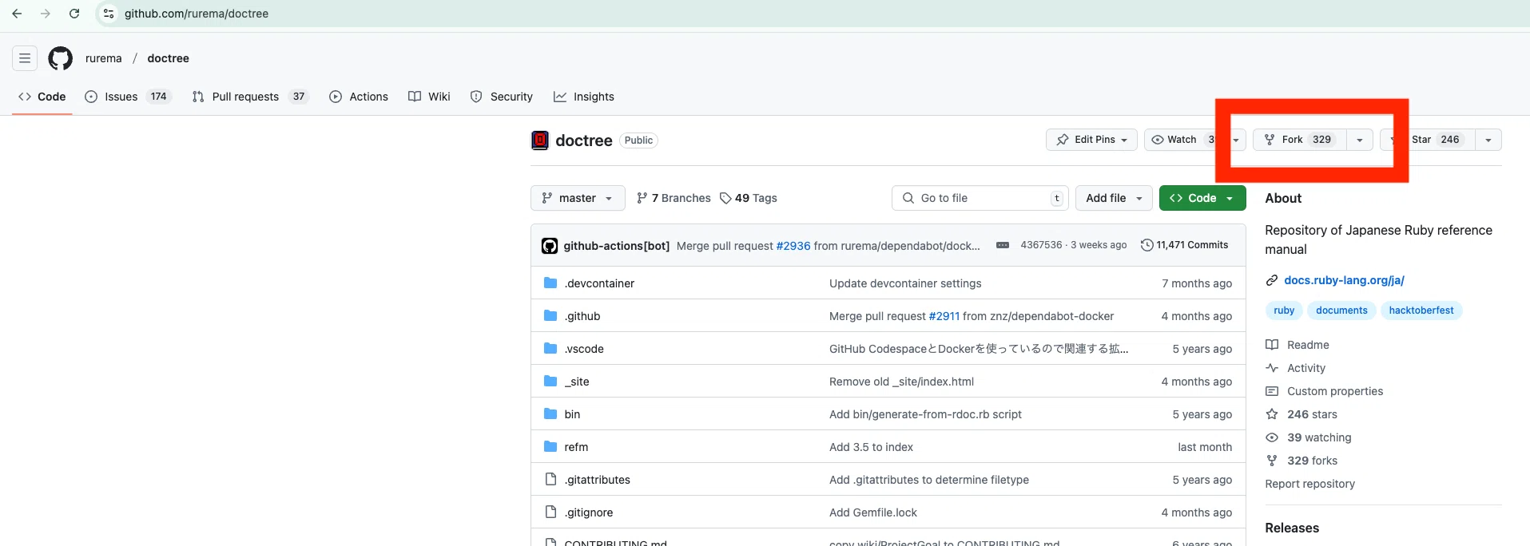The width and height of the screenshot is (1530, 546).
Task: View site information icon in address bar
Action: [x=109, y=14]
